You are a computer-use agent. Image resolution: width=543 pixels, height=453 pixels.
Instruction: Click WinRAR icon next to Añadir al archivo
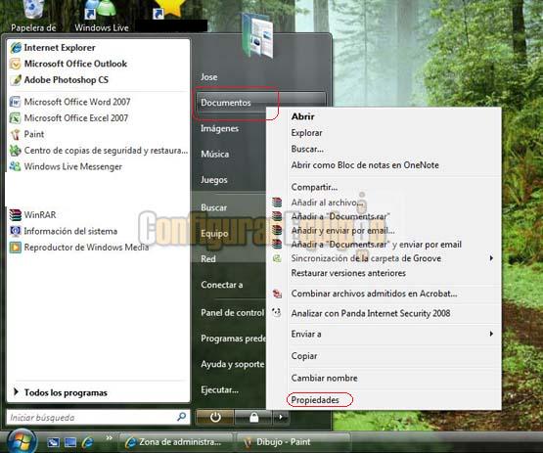(x=277, y=202)
